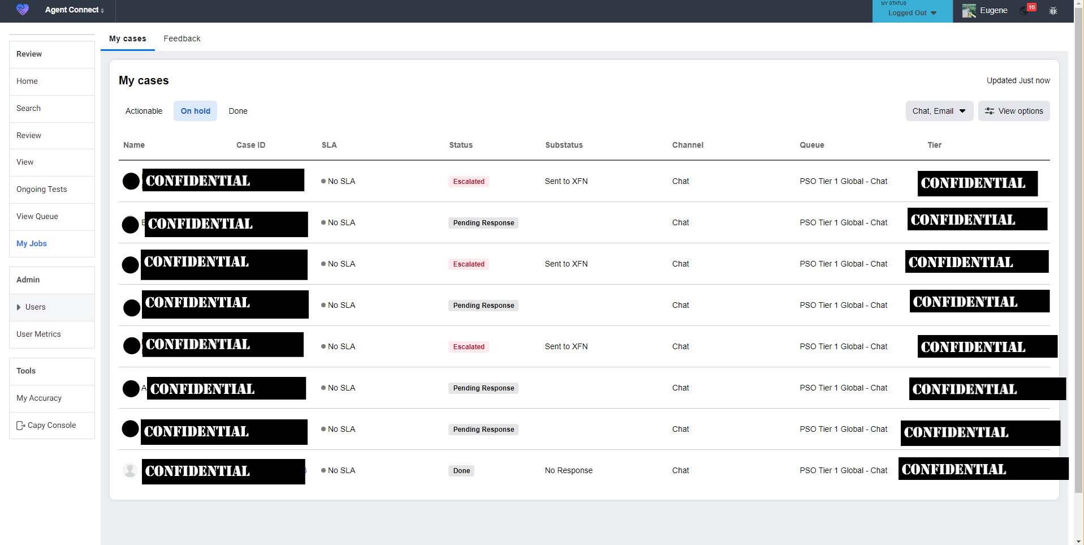This screenshot has width=1084, height=545.
Task: Select the Done filter tab beside On hold
Action: pos(238,111)
